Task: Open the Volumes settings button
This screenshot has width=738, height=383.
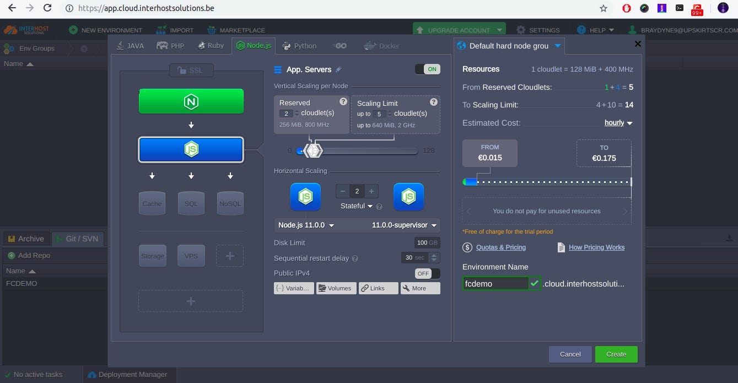Action: point(336,288)
